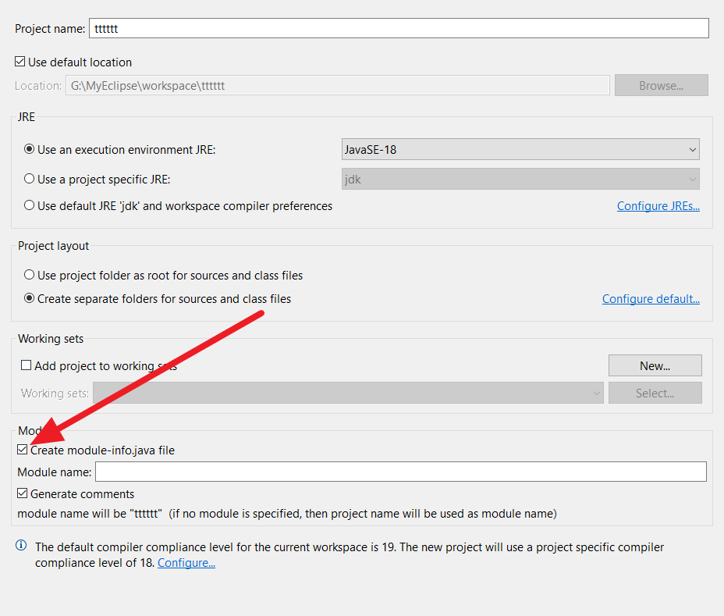Screen dimensions: 724x616
Task: Click the 'module name will be "tttttt"' note
Action: click(287, 514)
